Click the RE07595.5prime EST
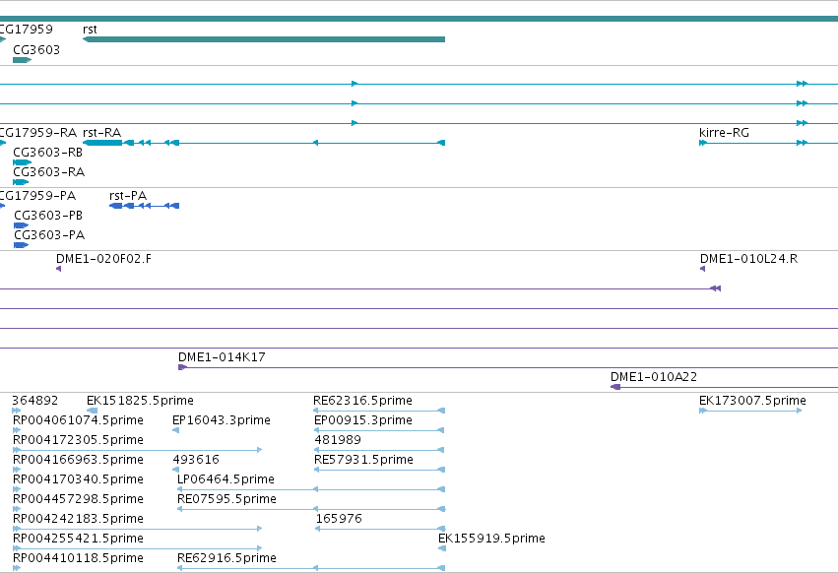838x573 pixels. click(x=311, y=509)
